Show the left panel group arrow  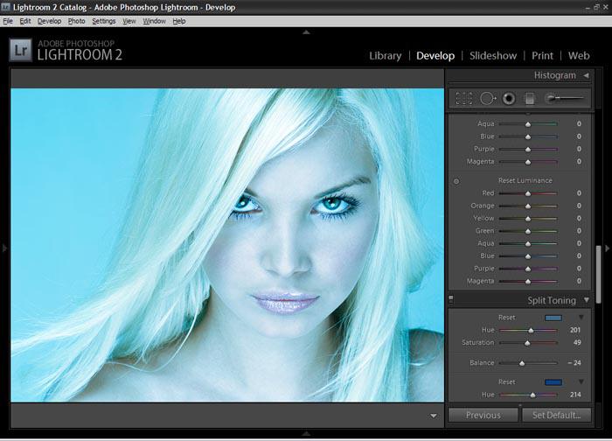pyautogui.click(x=4, y=248)
